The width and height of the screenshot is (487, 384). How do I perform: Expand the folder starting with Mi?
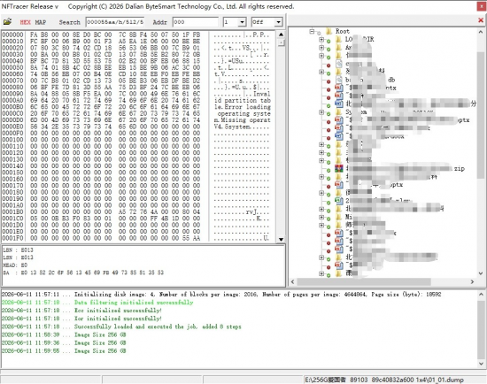coord(321,217)
